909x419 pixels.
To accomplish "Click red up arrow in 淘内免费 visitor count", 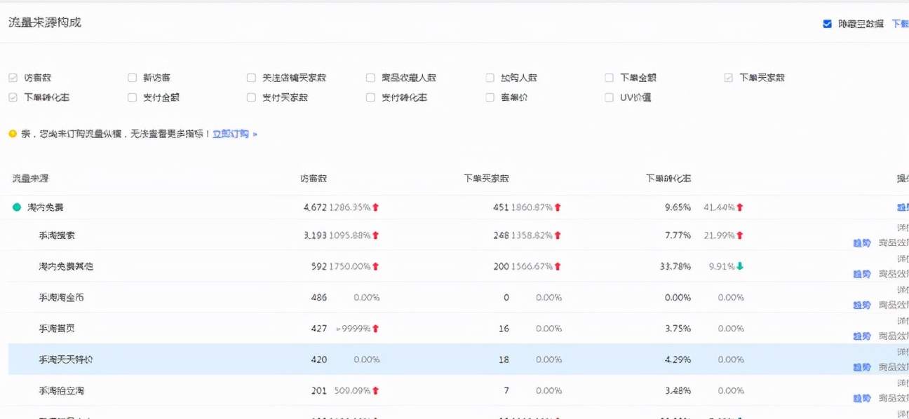I will tap(376, 207).
